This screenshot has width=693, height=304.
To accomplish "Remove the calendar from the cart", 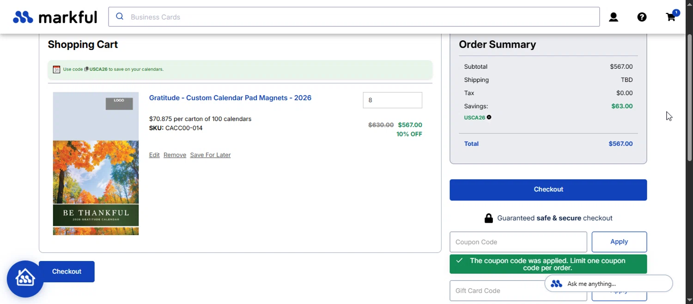I will [175, 155].
